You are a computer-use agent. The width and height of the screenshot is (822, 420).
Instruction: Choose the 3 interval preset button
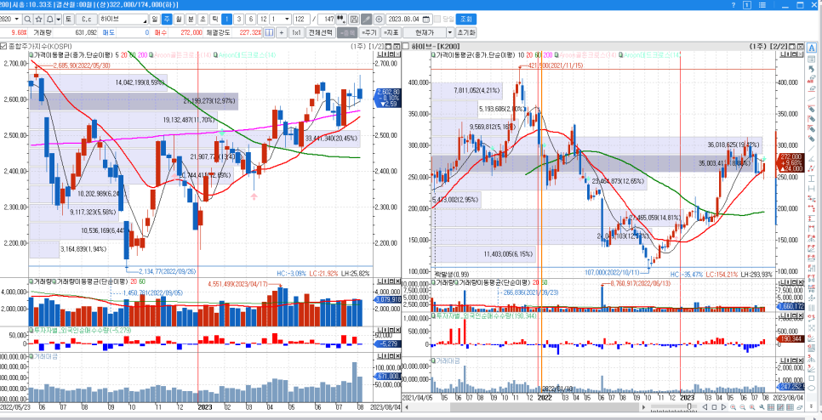(238, 19)
